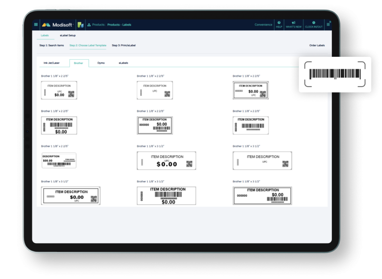Go to Step 3: Print/eLabel
This screenshot has width=382, height=279.
tap(123, 45)
